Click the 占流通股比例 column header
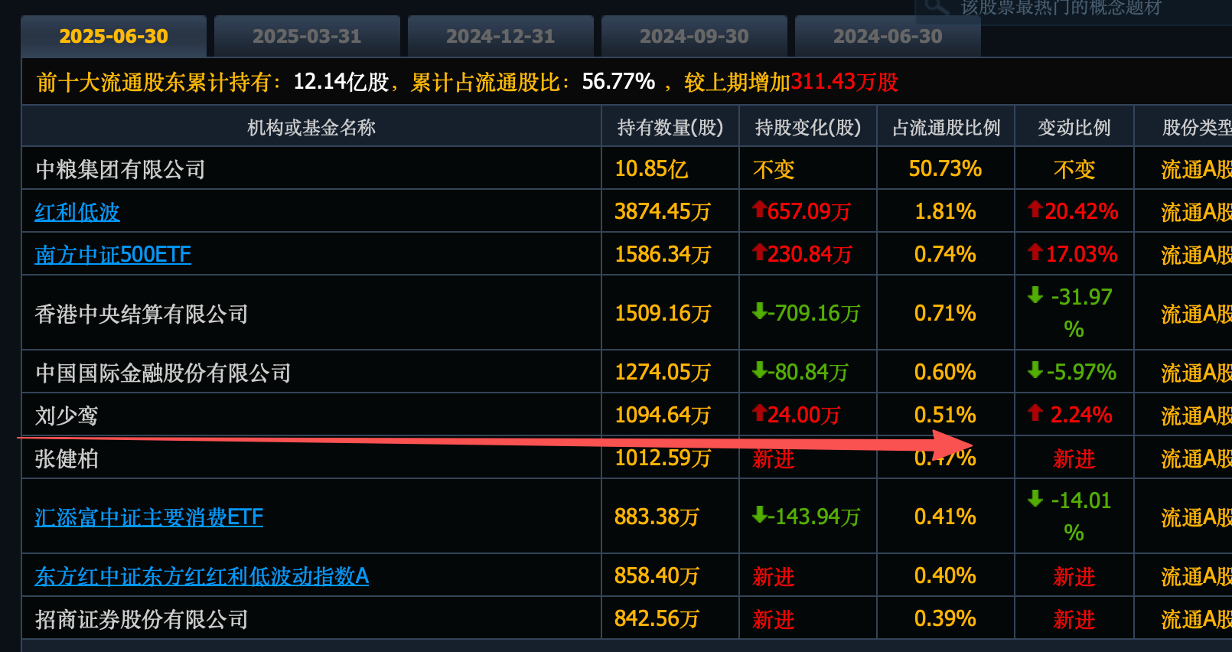Viewport: 1232px width, 652px height. [x=946, y=127]
